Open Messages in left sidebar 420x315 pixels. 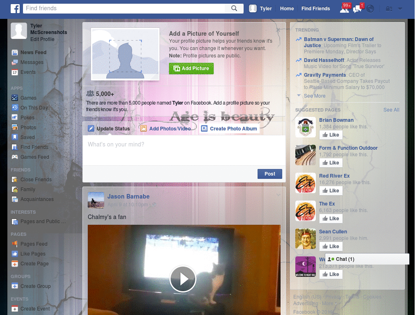[x=32, y=62]
